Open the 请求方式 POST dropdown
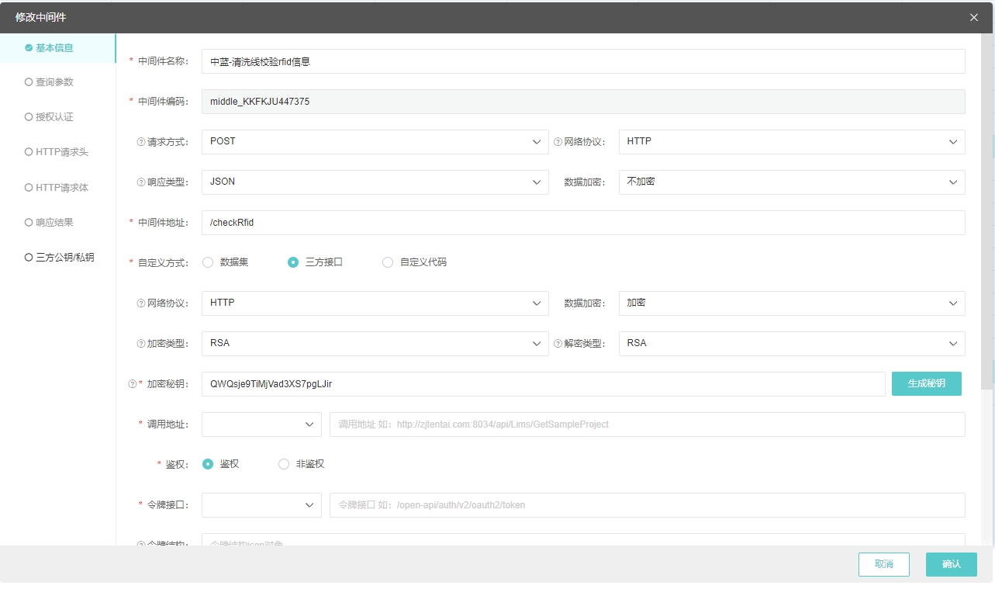The image size is (995, 589). [x=375, y=142]
